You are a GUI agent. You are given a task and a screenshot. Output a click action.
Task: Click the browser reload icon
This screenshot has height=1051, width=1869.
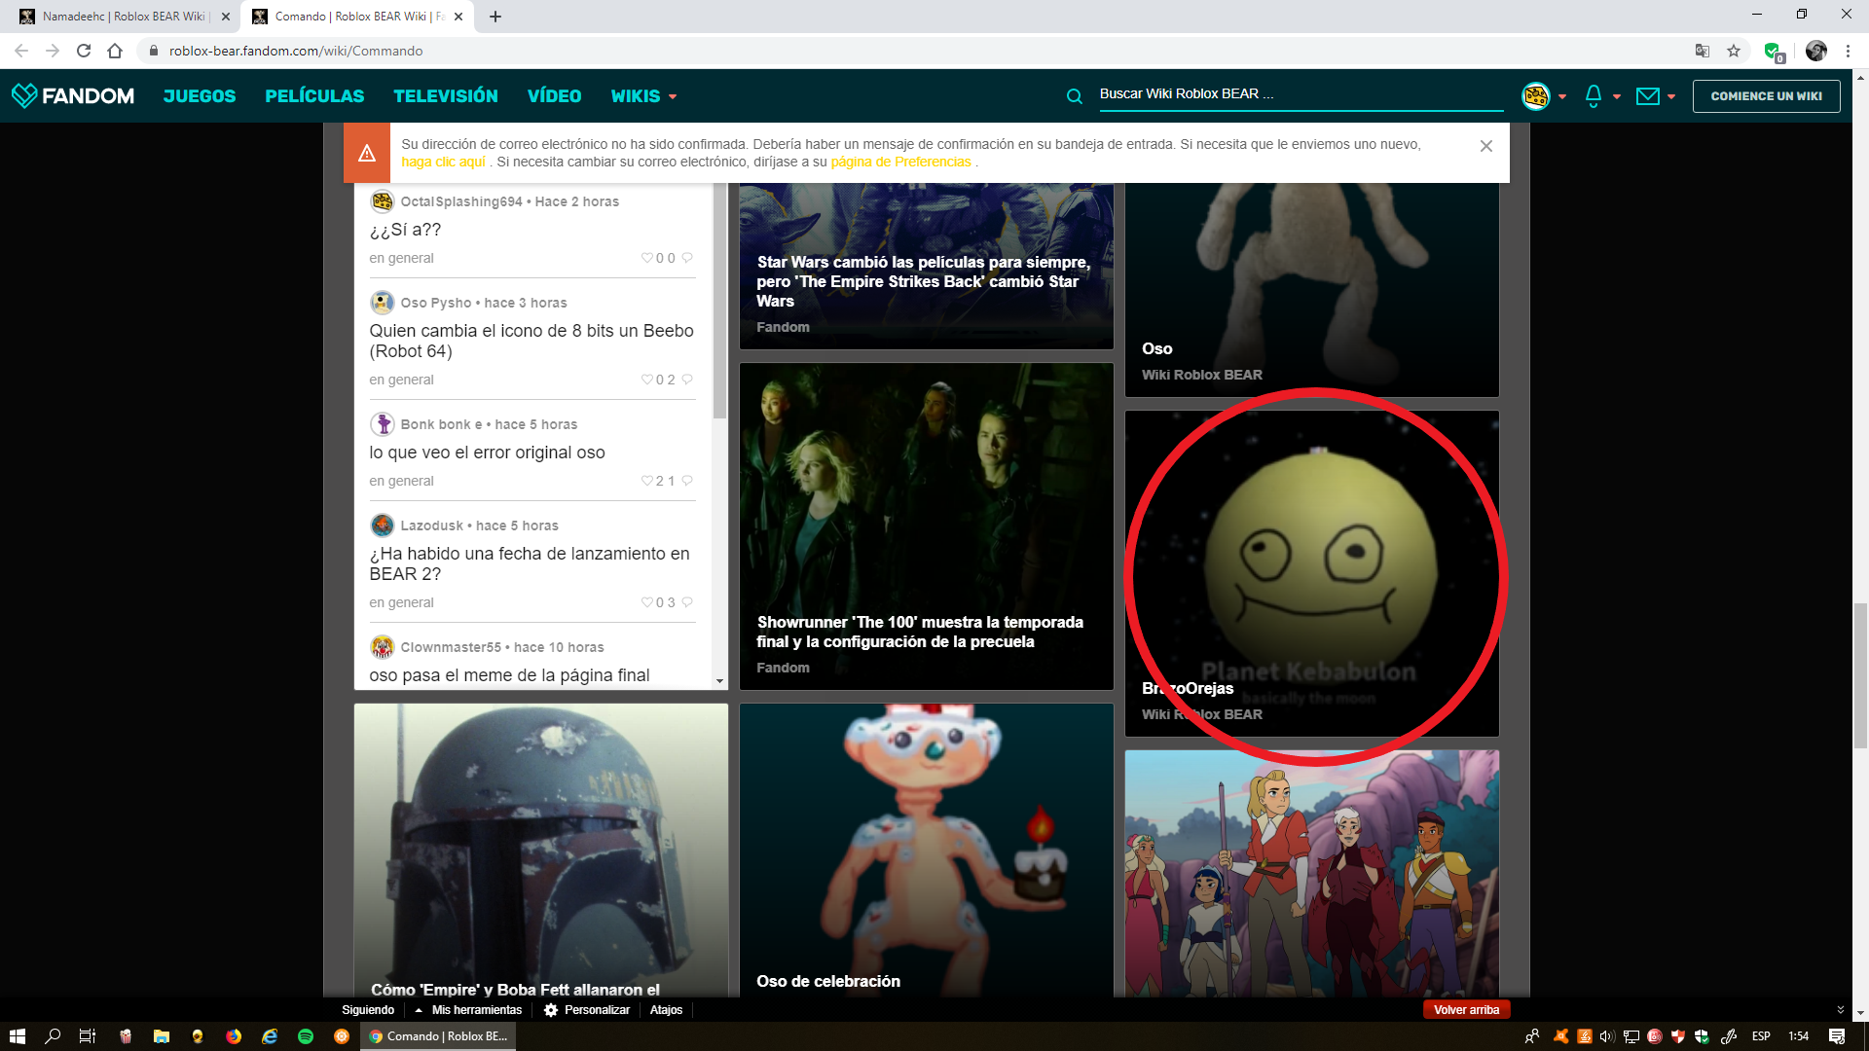pyautogui.click(x=84, y=51)
